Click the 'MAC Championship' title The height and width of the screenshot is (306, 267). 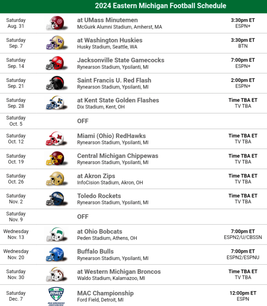pos(105,293)
